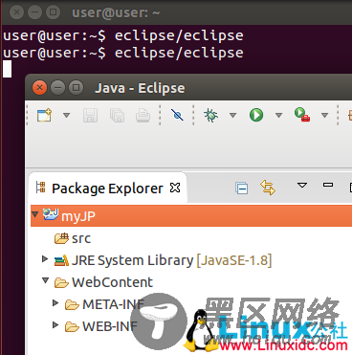Select the src source folder
The image size is (352, 355).
[x=81, y=238]
